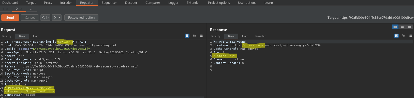Go back to previous request in history

[43, 17]
